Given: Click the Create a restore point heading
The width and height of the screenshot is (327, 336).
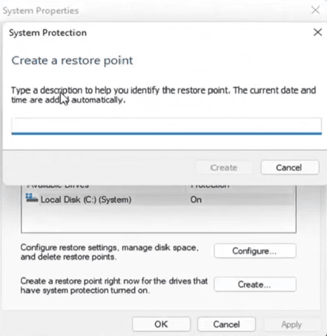Looking at the screenshot, I should point(72,60).
